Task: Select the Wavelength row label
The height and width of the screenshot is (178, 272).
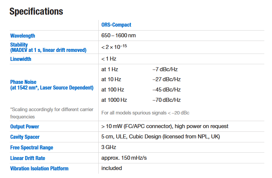Action: point(23,36)
